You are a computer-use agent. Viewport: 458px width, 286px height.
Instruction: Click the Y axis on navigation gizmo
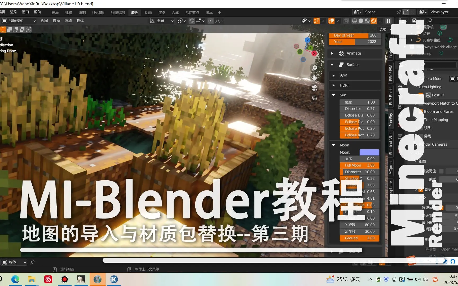click(x=310, y=48)
